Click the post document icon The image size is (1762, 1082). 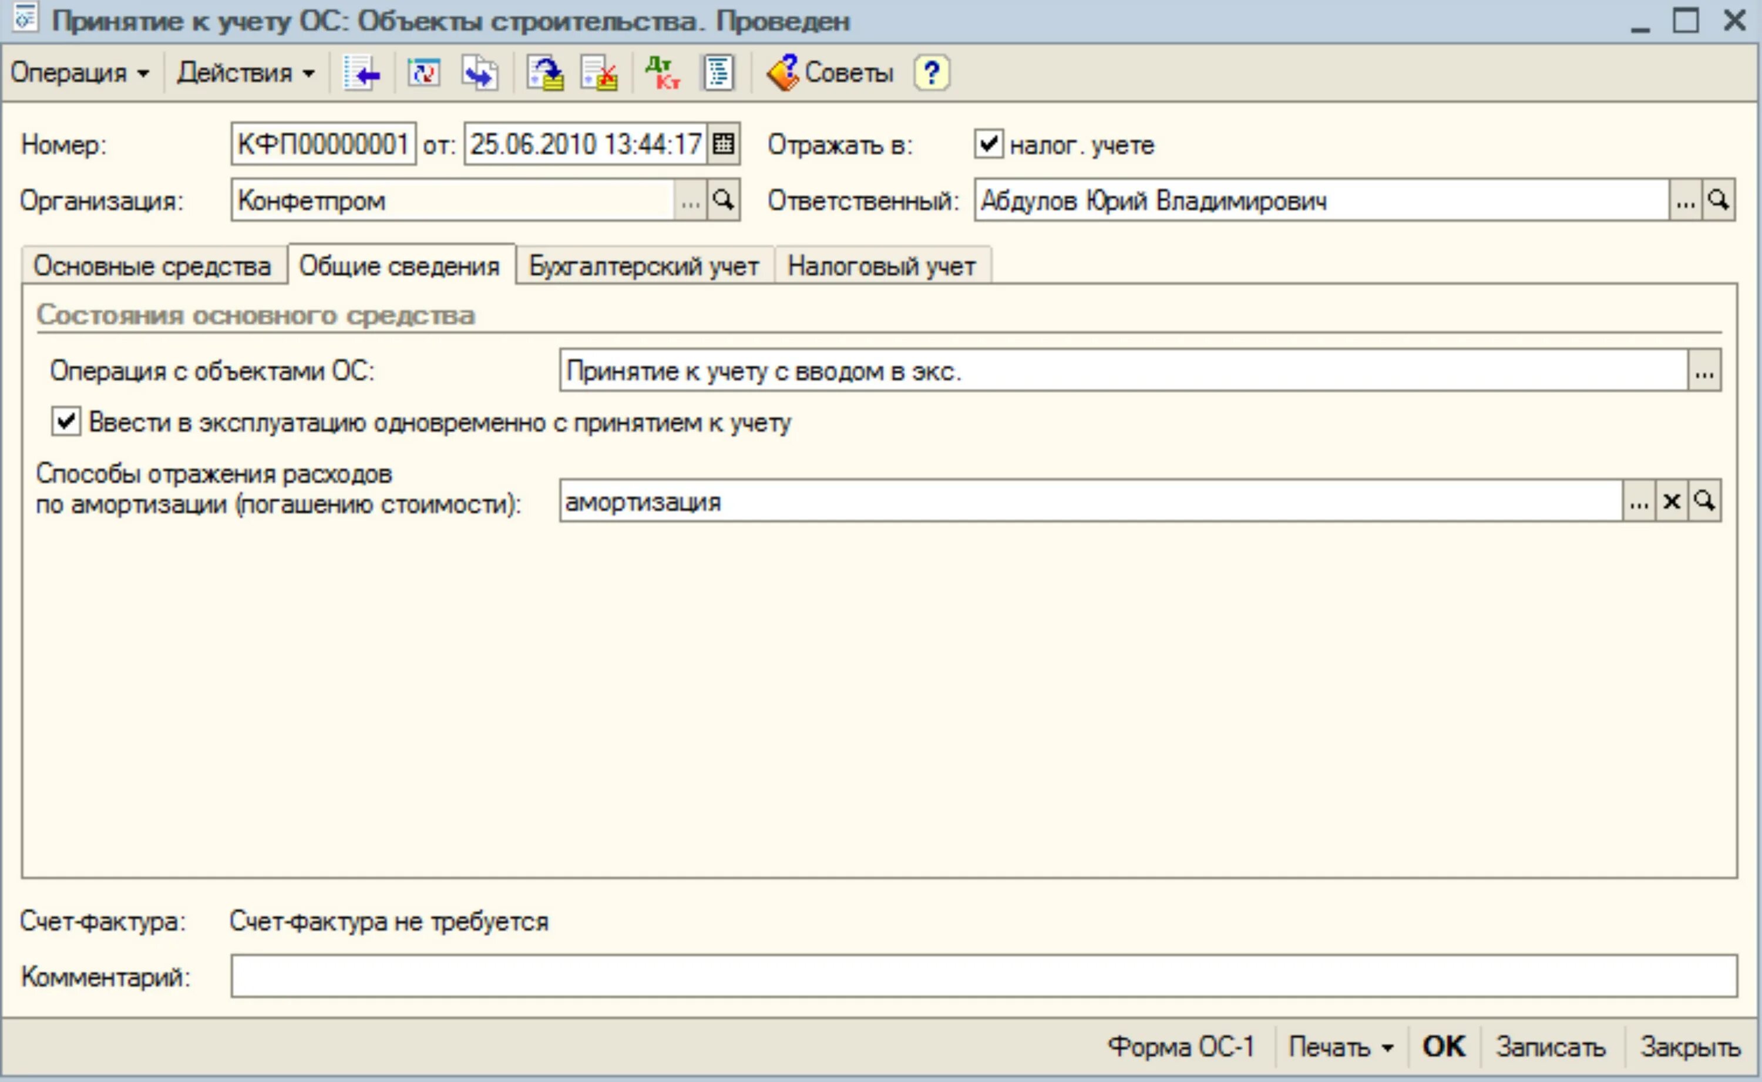tap(546, 73)
